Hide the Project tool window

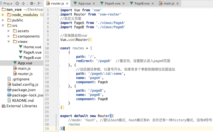(40, 3)
